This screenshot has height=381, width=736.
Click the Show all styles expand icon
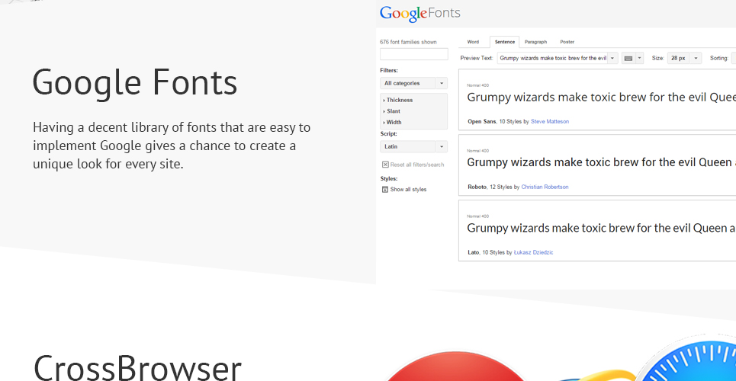click(385, 190)
